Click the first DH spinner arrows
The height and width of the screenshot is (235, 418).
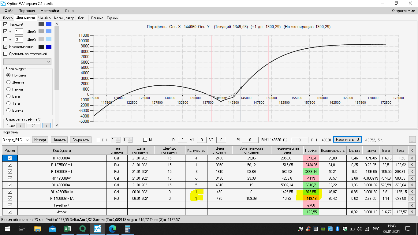point(119,140)
